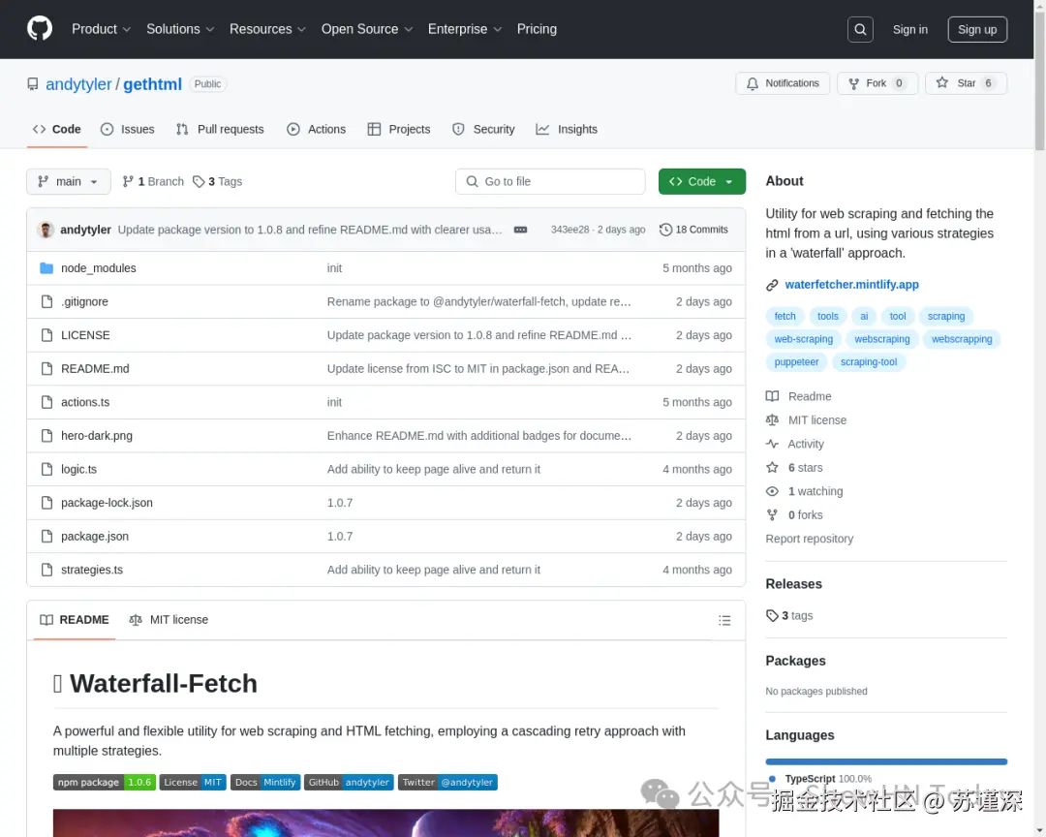Click the npm package 1.0.6 badge

pos(105,783)
